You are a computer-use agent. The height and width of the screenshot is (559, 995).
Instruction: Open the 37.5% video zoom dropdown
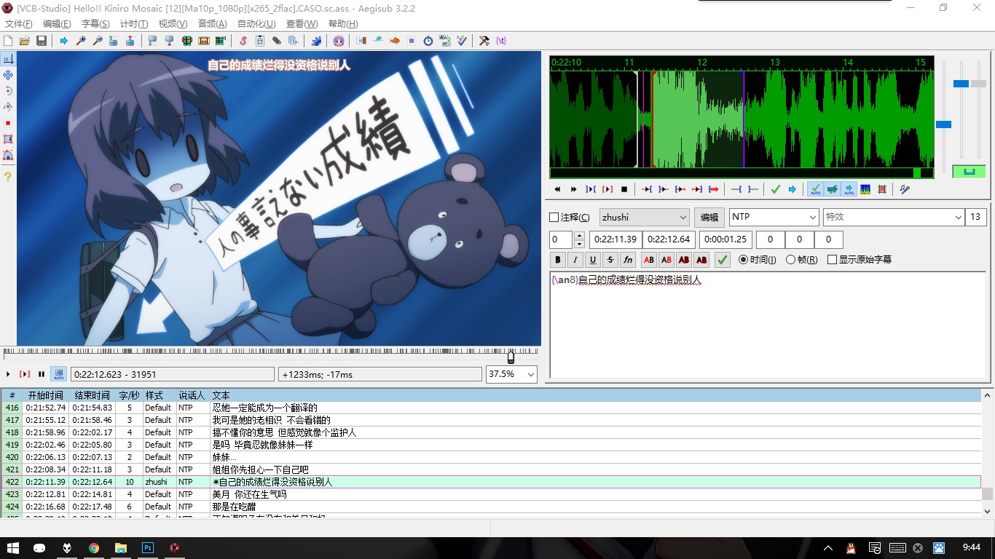tap(511, 374)
